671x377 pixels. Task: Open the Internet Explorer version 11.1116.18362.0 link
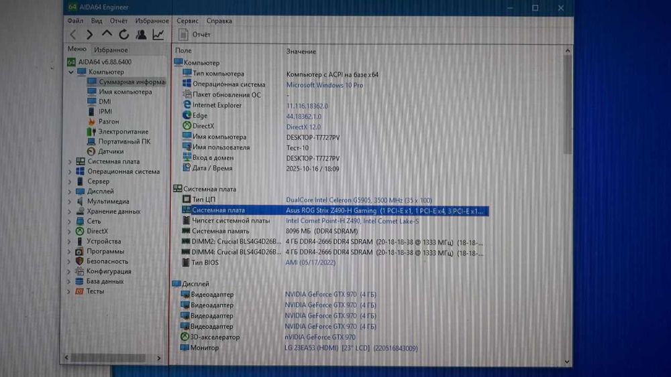pyautogui.click(x=307, y=106)
